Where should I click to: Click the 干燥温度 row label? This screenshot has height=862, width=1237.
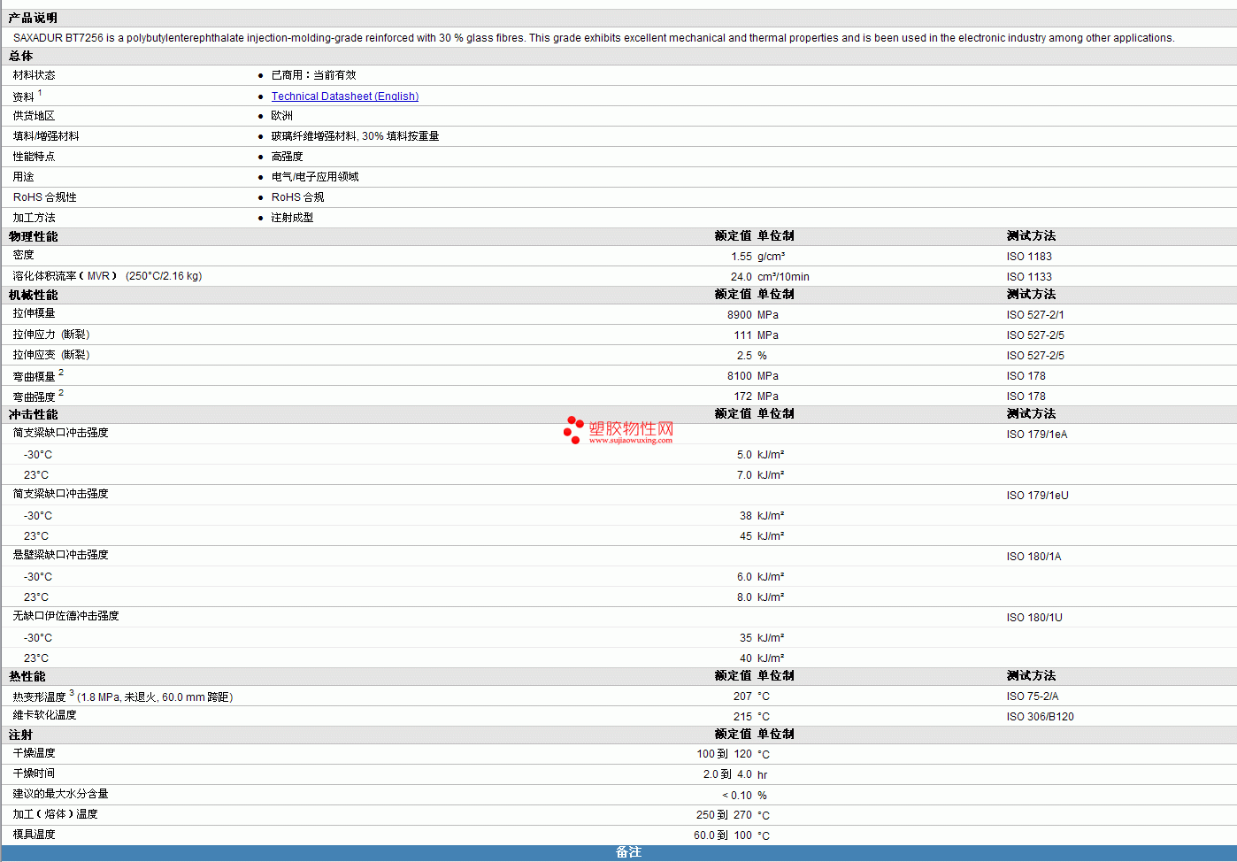tap(34, 753)
